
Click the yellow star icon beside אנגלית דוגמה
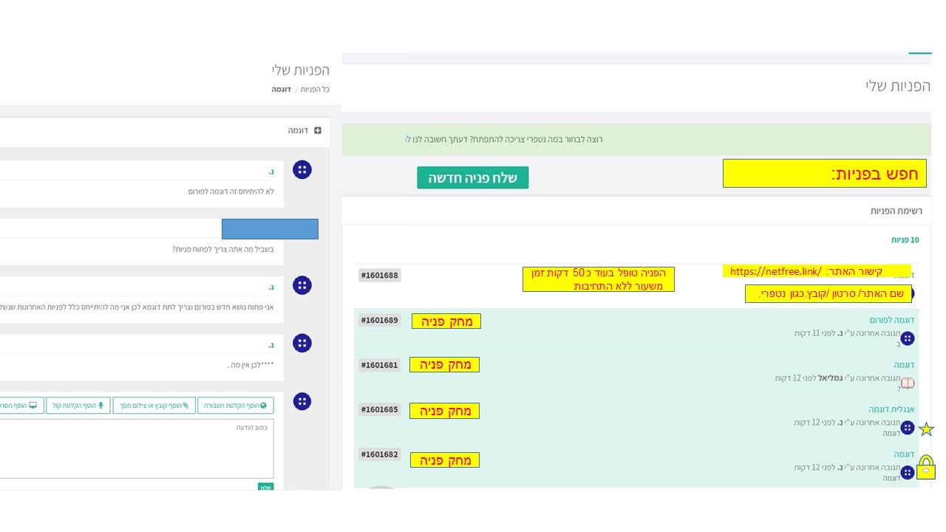pos(926,429)
